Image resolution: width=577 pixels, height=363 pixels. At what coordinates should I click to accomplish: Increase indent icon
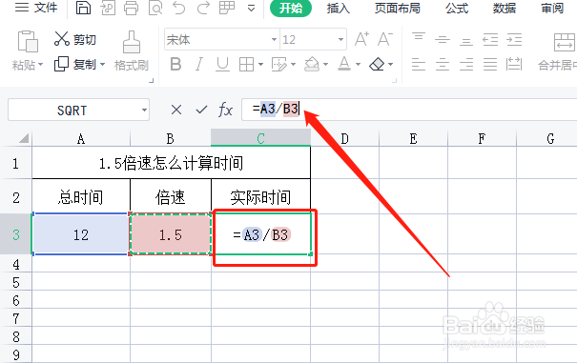[x=514, y=39]
